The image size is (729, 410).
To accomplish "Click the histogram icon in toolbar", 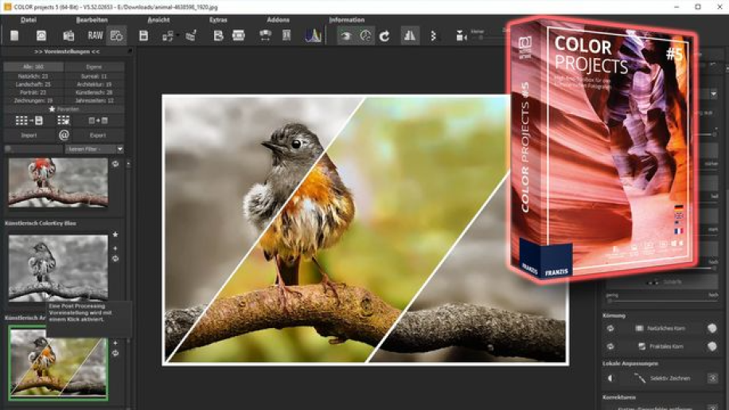I will point(313,36).
